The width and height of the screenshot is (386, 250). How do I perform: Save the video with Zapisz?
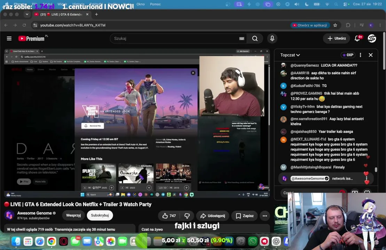(x=244, y=216)
